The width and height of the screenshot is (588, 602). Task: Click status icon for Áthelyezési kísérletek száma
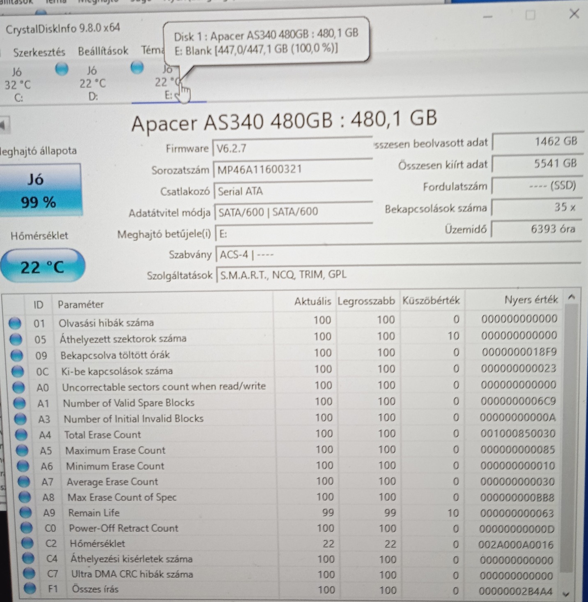28,559
